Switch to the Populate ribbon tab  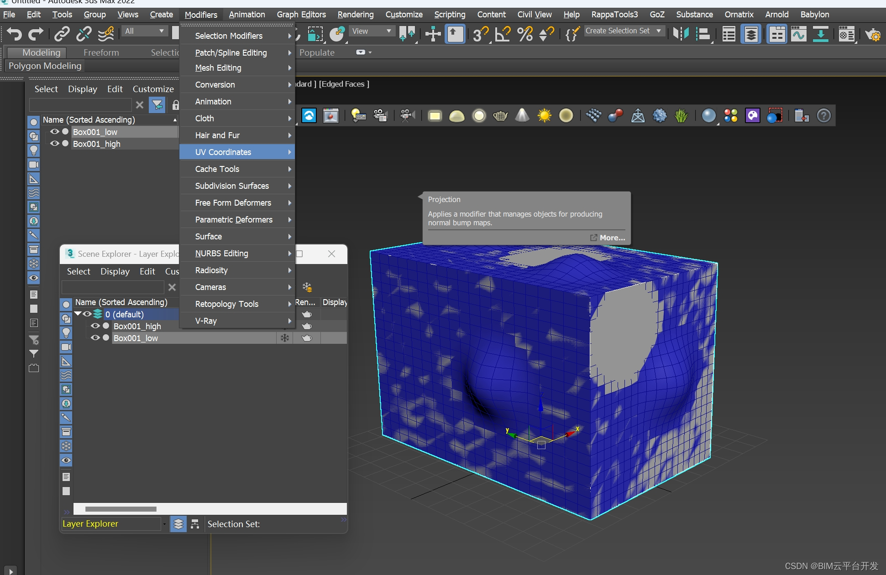pyautogui.click(x=317, y=52)
